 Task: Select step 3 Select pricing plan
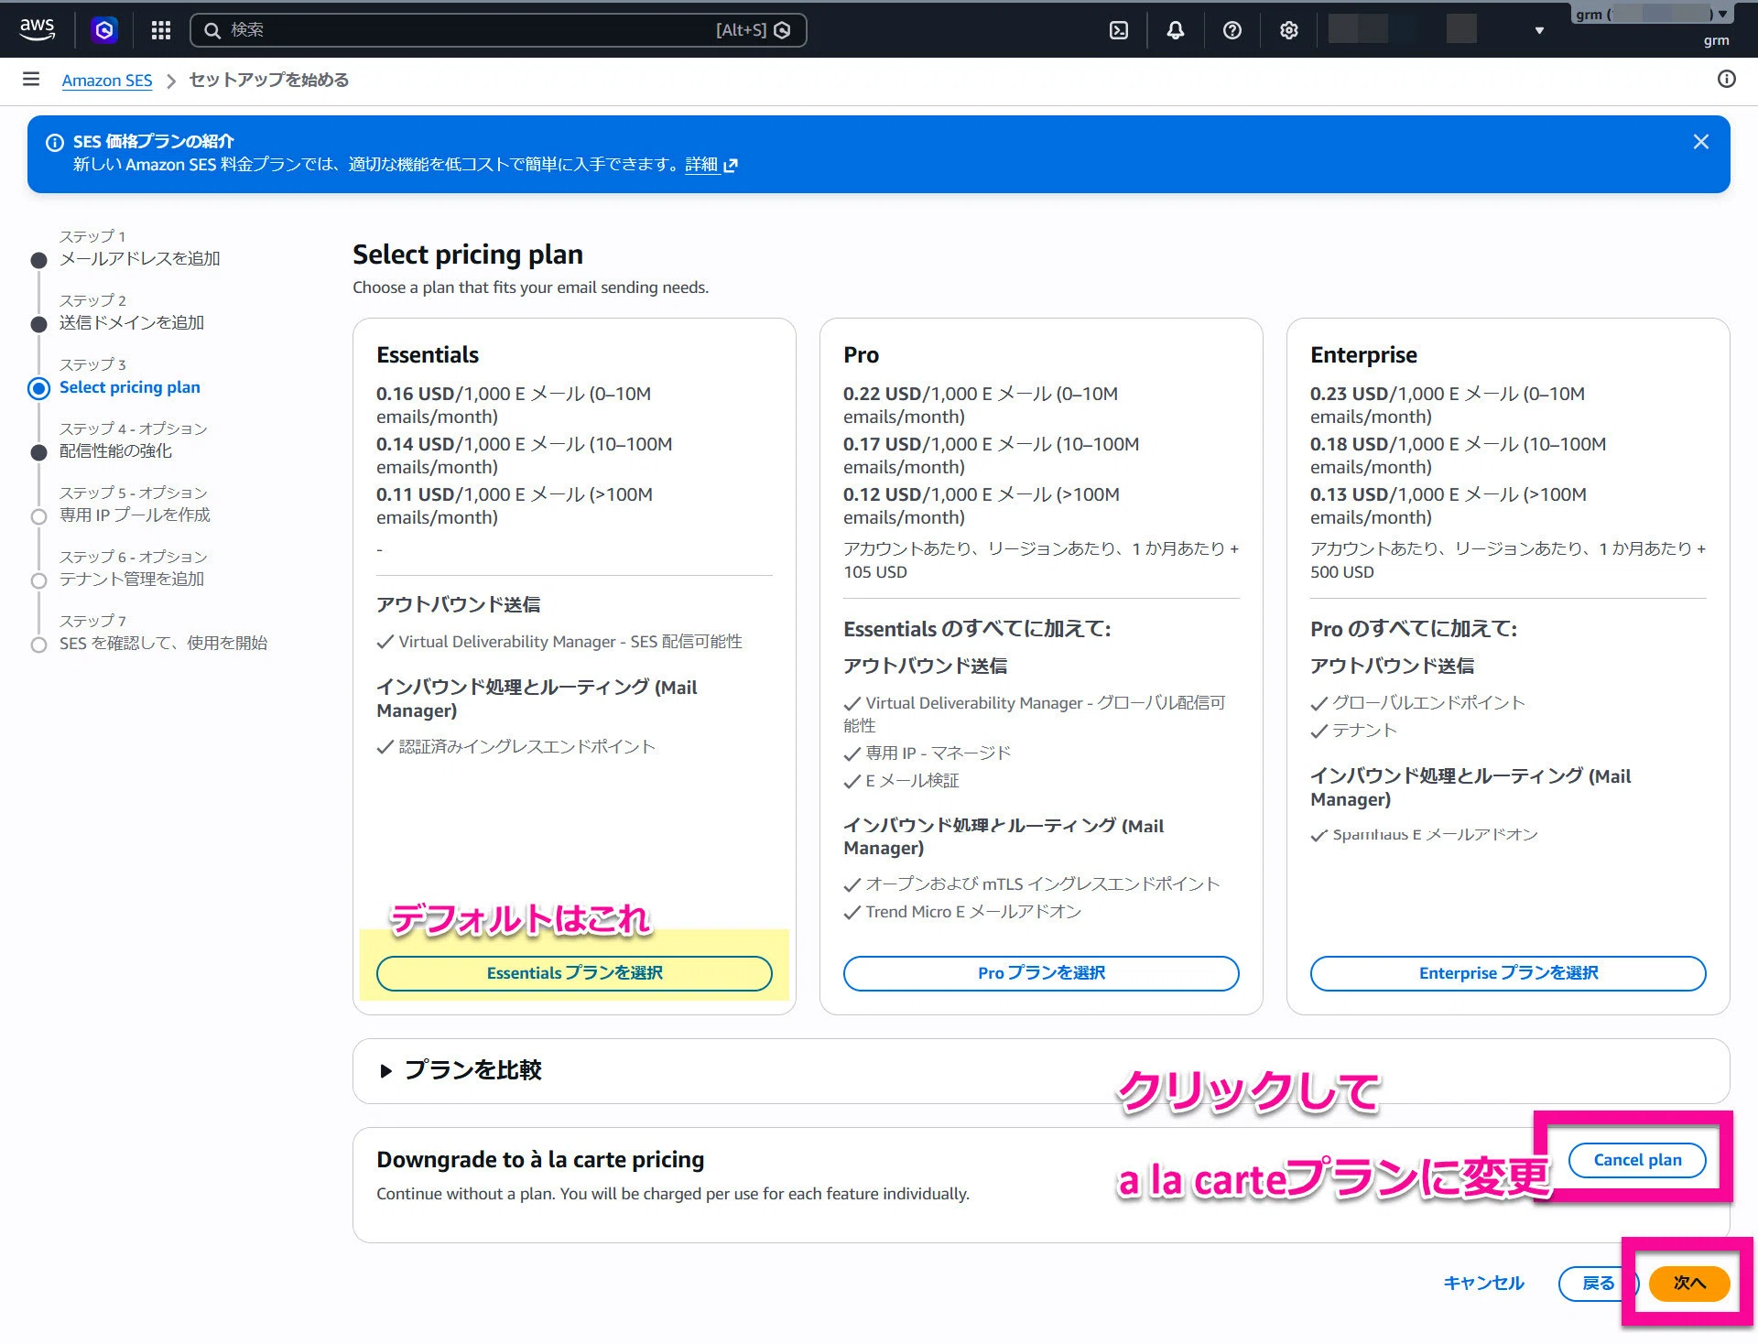point(129,387)
